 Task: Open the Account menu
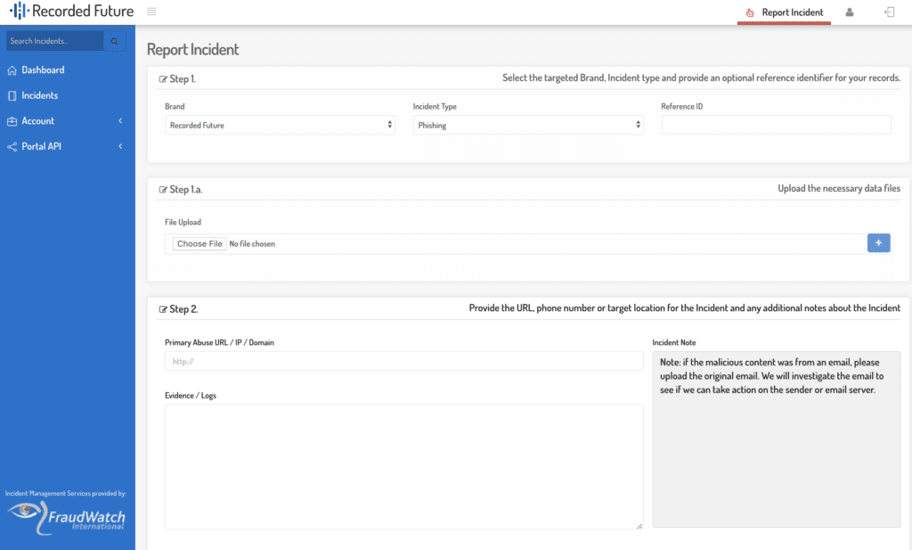click(x=37, y=121)
